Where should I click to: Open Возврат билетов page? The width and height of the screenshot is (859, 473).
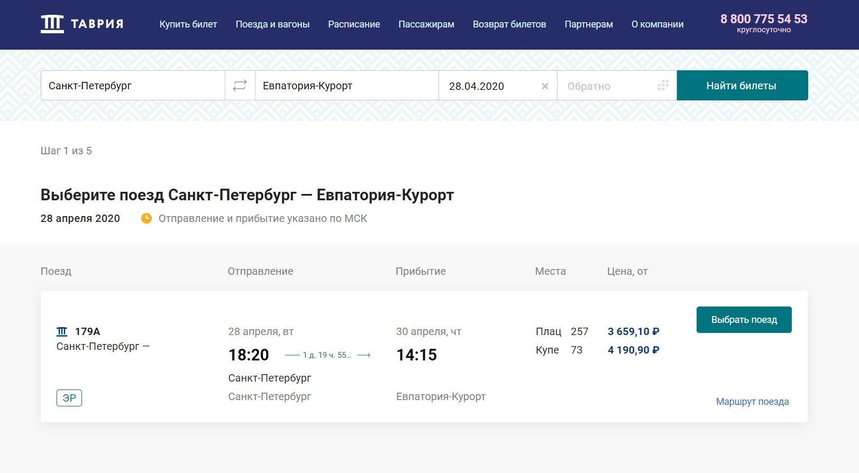click(x=509, y=24)
